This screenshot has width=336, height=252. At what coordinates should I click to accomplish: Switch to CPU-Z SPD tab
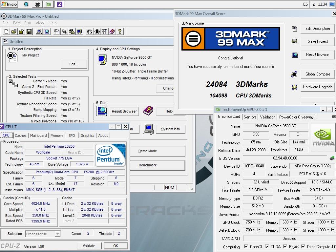point(72,136)
